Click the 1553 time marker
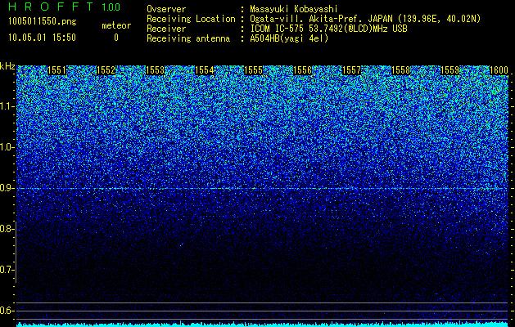The width and height of the screenshot is (515, 327). click(x=155, y=70)
